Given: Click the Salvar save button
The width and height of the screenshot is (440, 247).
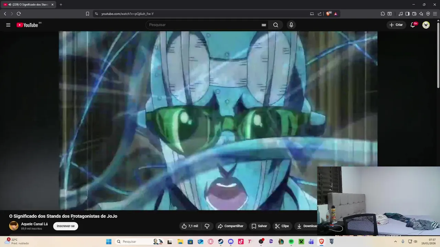Looking at the screenshot, I should pos(259,226).
